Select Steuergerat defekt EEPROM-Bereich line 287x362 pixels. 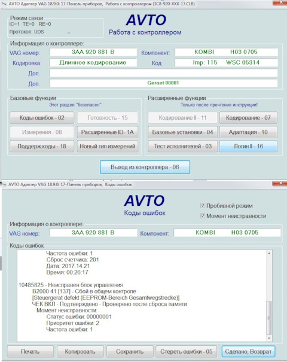tap(106, 297)
